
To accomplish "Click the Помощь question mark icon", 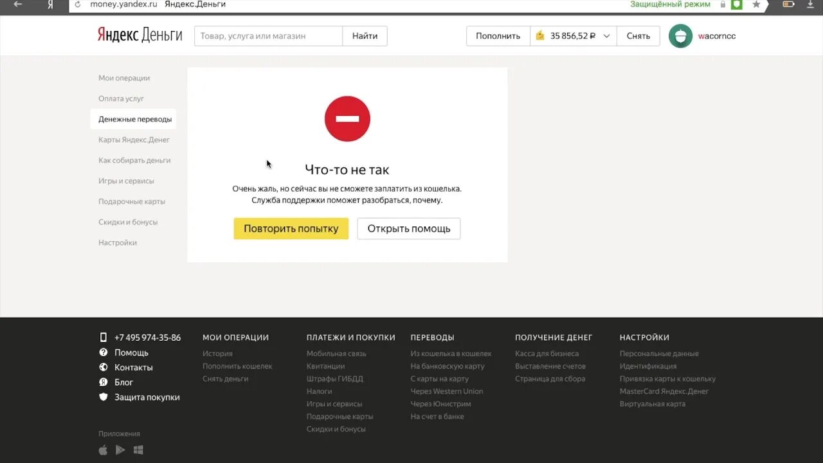I will click(x=103, y=352).
